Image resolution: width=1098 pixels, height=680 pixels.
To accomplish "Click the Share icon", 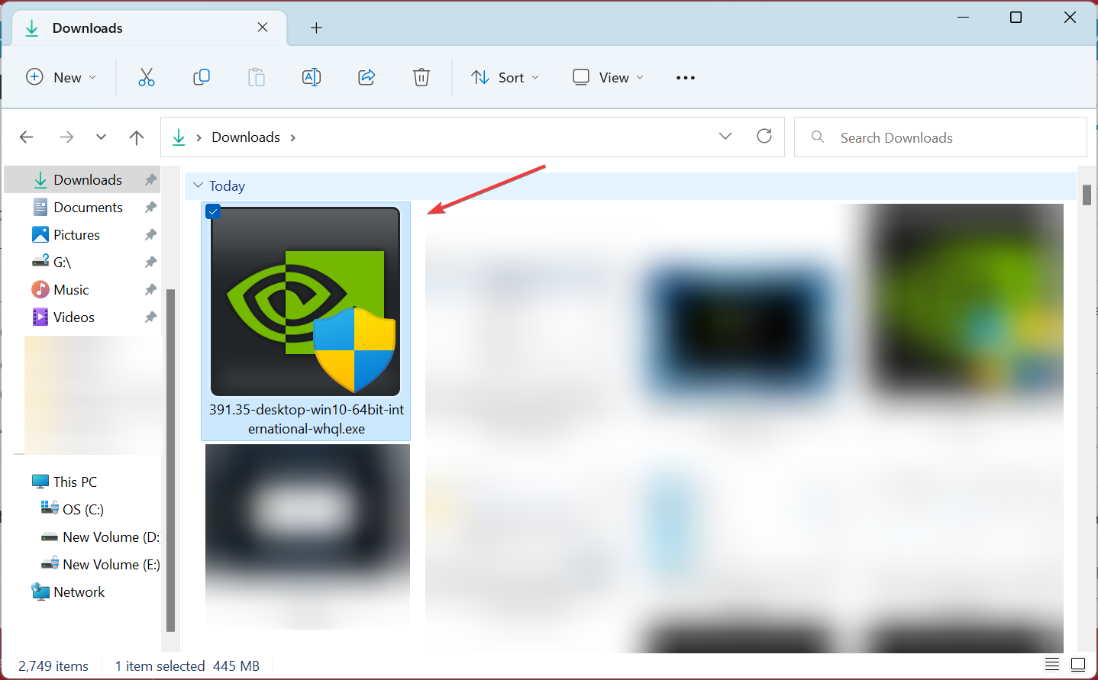I will [x=367, y=77].
